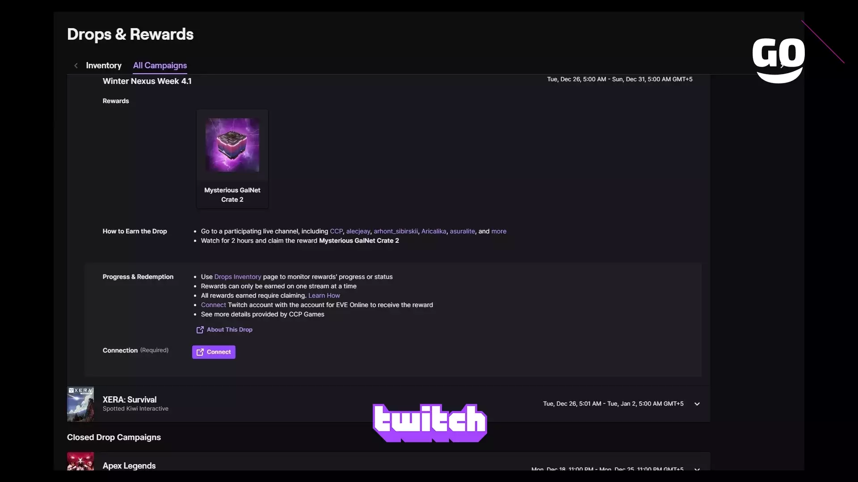Open the asuralite channel link

tap(462, 231)
